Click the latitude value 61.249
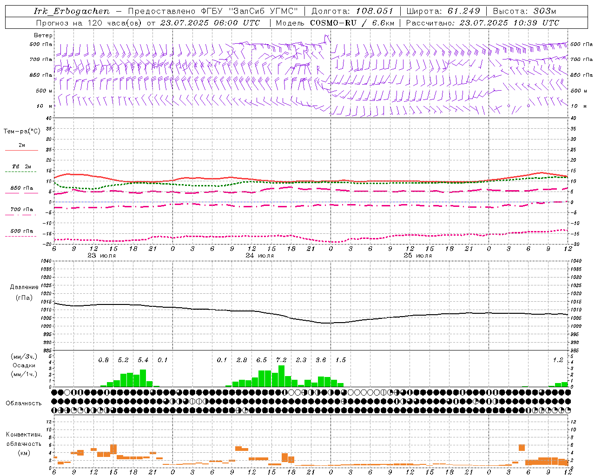595x476 pixels. pyautogui.click(x=464, y=11)
